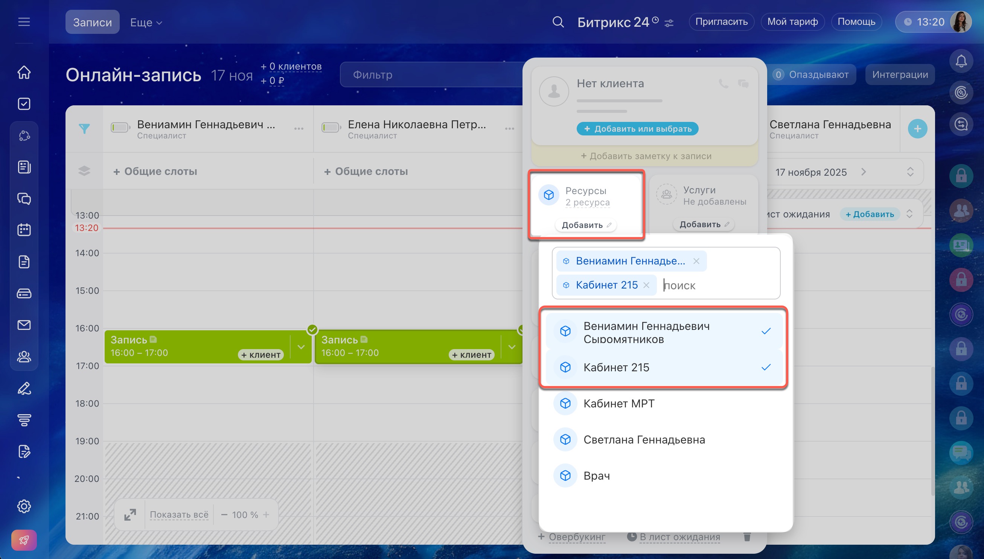The width and height of the screenshot is (984, 559).
Task: Click the blue funnel filter icon
Action: click(84, 129)
